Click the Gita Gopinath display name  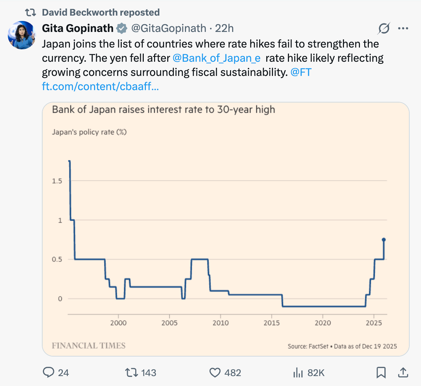tap(78, 28)
